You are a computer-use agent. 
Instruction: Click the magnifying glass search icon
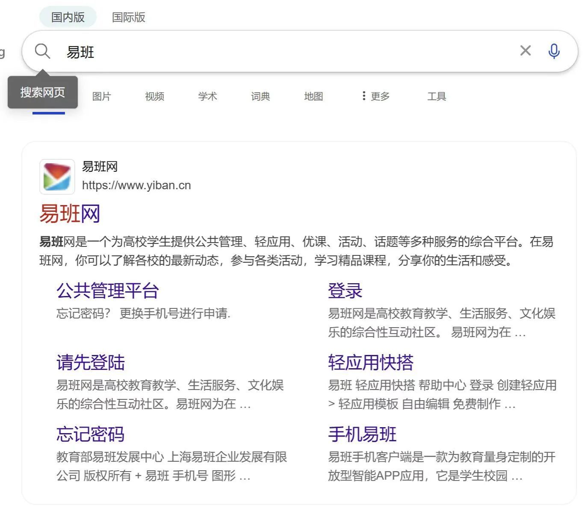42,51
